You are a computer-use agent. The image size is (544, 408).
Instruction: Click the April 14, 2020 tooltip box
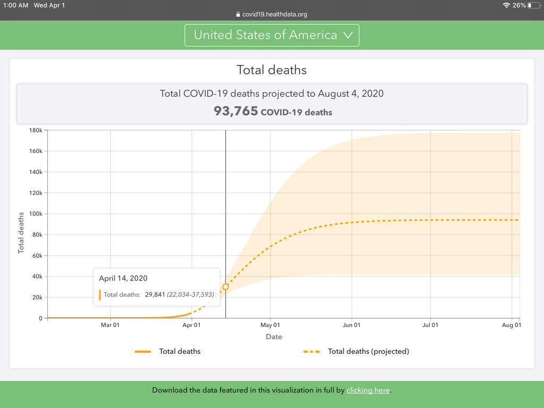[x=156, y=287]
